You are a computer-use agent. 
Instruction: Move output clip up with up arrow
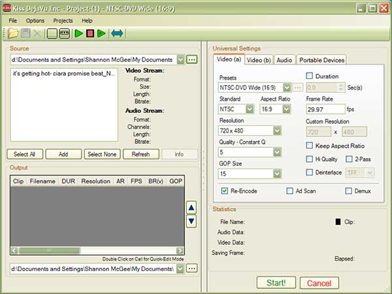coord(191,208)
